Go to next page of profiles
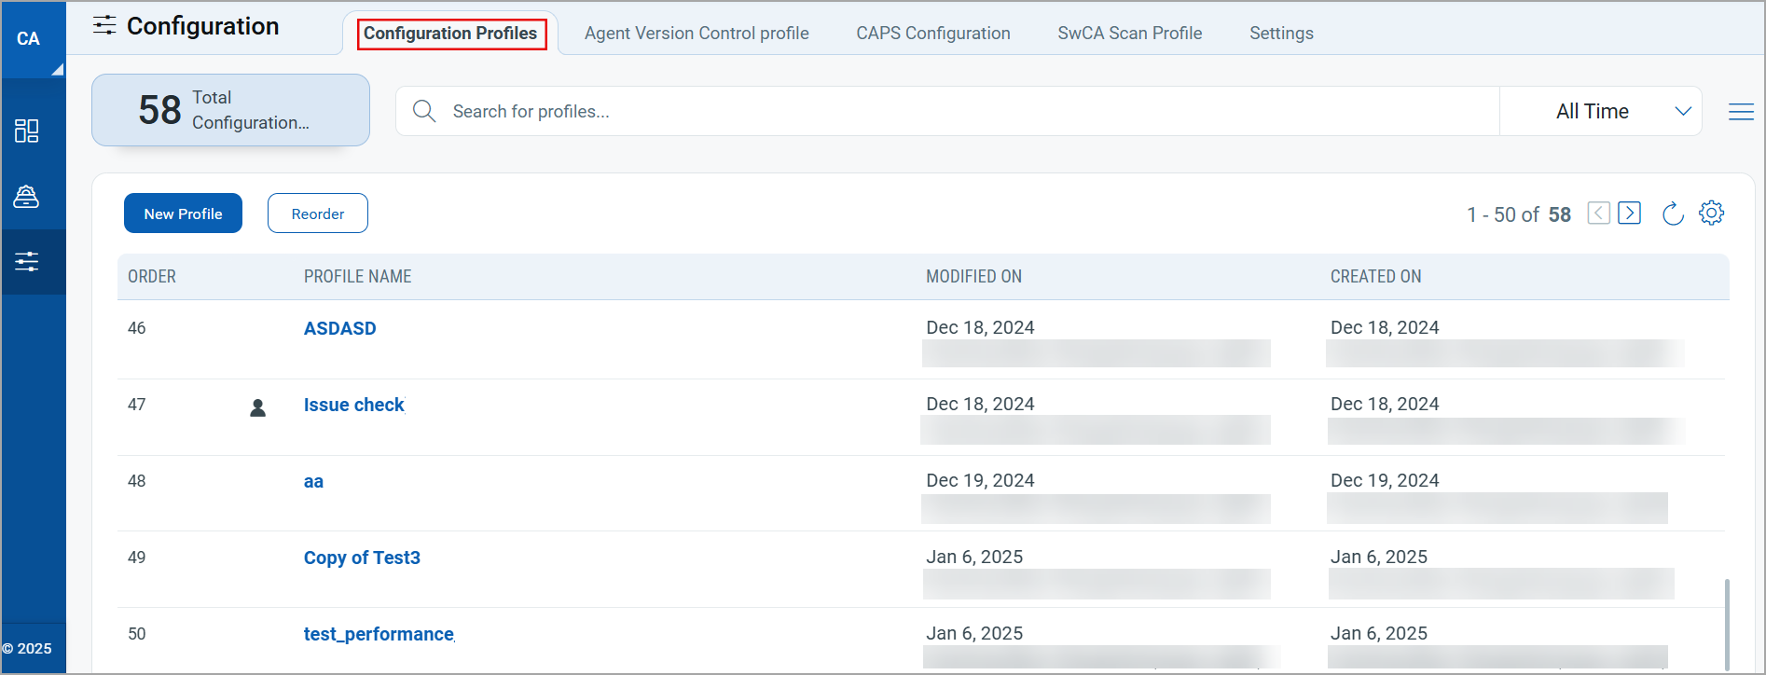This screenshot has width=1766, height=675. point(1630,214)
